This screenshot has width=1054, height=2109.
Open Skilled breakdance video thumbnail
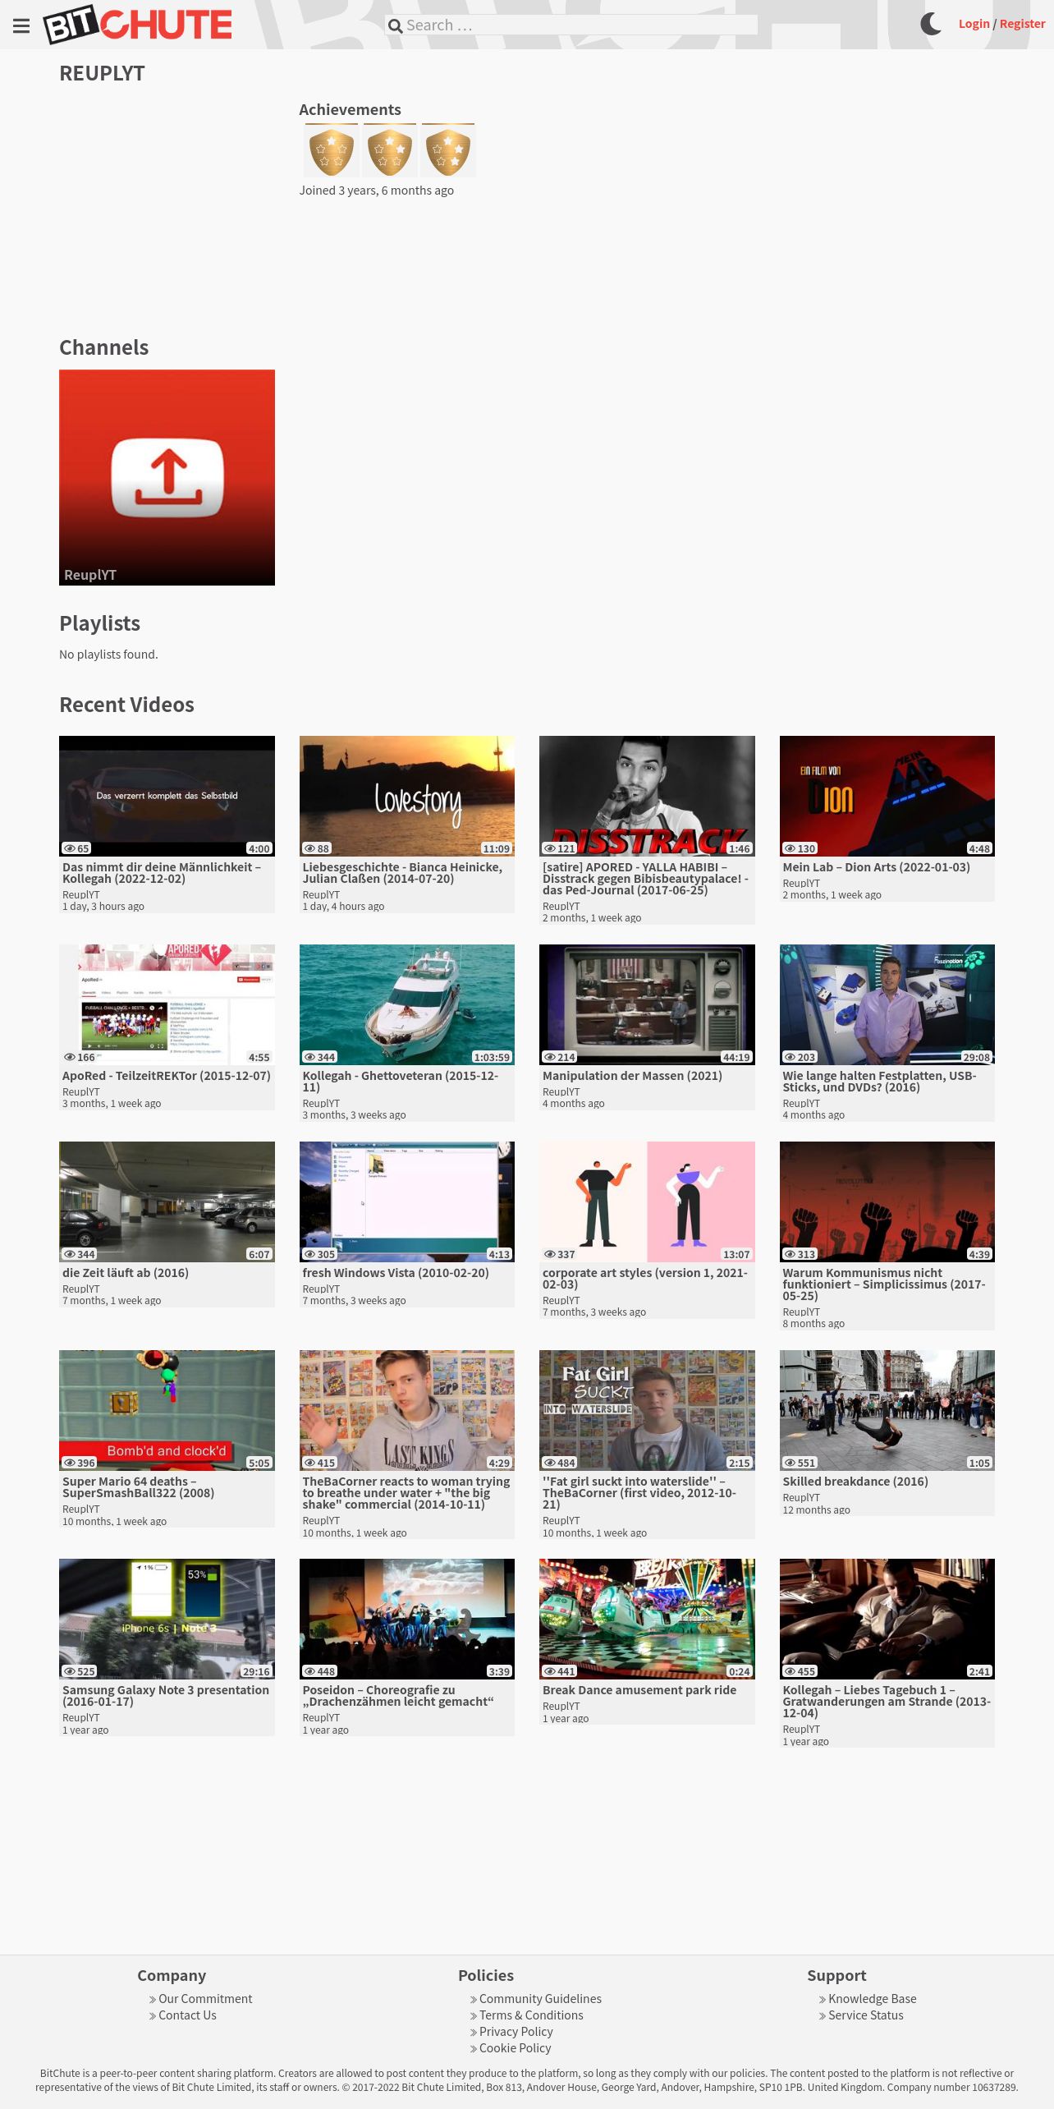point(887,1410)
